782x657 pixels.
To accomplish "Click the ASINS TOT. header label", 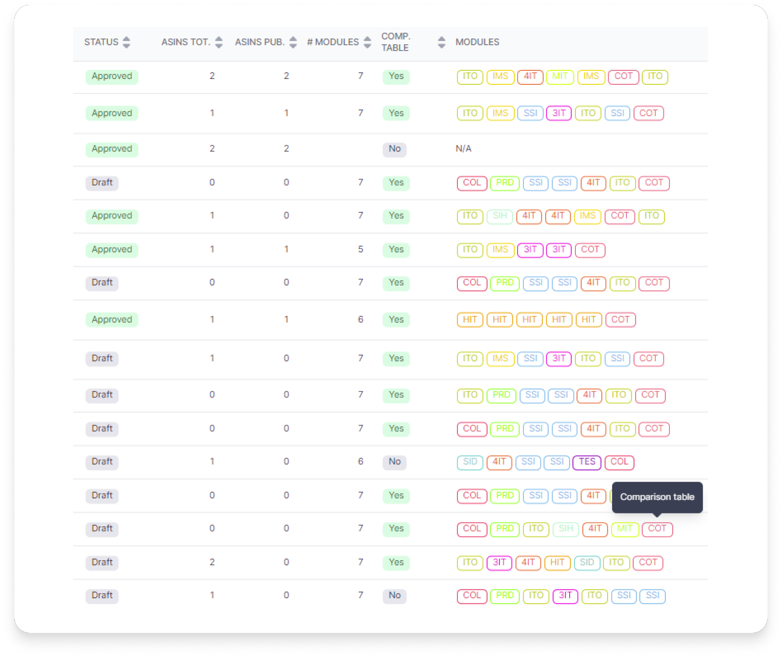I will (186, 42).
